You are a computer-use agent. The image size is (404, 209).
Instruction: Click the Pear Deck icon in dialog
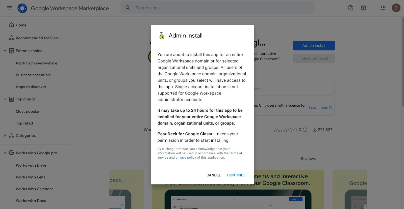[162, 36]
